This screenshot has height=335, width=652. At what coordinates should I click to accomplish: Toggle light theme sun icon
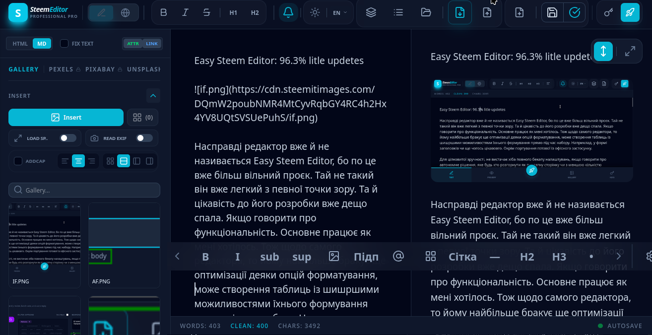[x=315, y=13]
